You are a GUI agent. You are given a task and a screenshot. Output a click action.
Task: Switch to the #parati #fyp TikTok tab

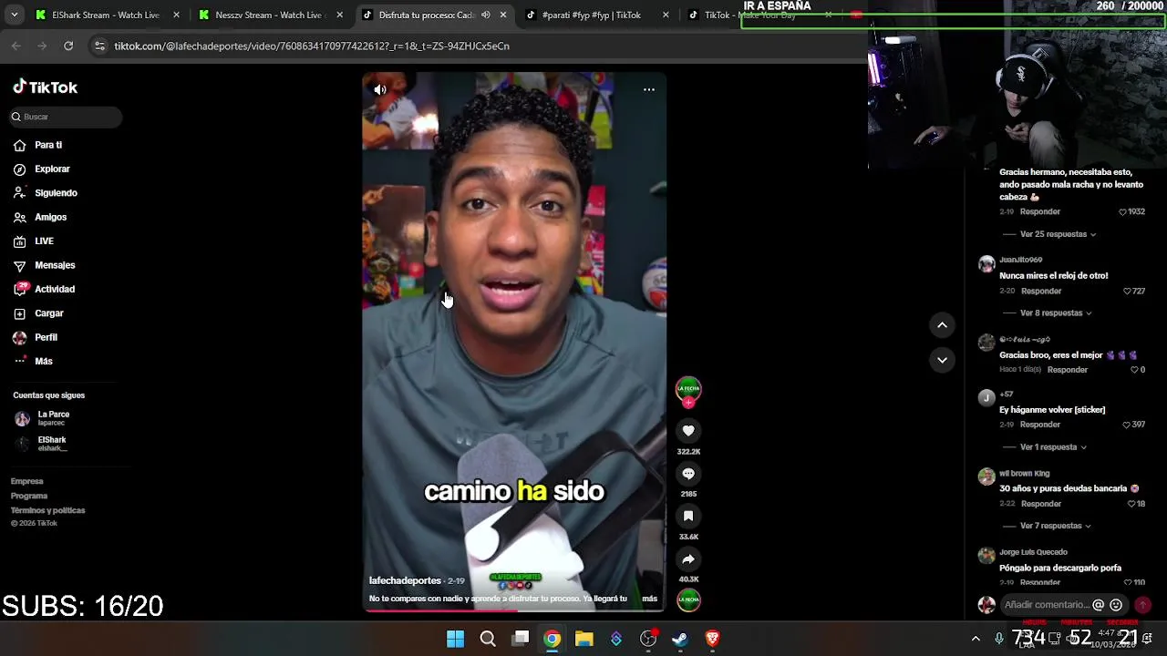596,15
